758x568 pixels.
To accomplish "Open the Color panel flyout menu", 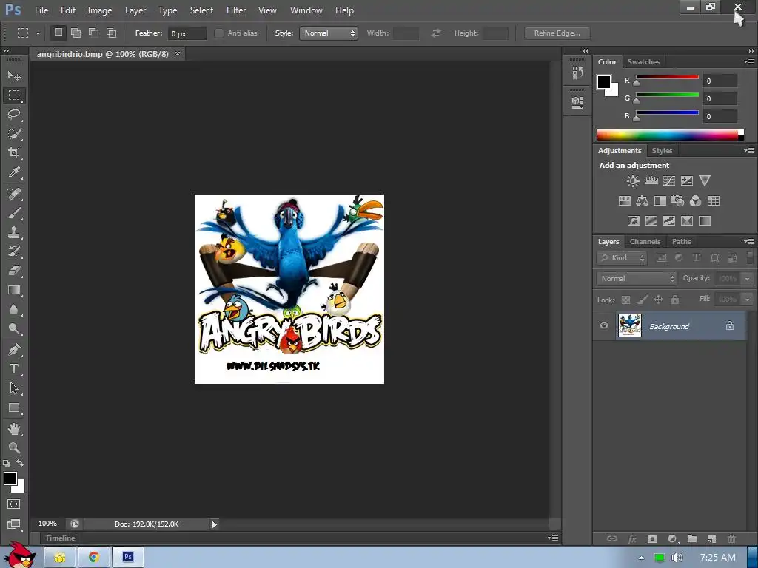I will [749, 61].
